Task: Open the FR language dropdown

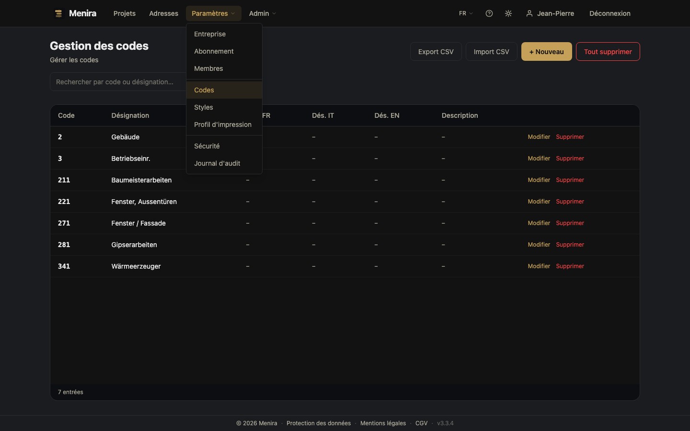Action: [x=466, y=13]
